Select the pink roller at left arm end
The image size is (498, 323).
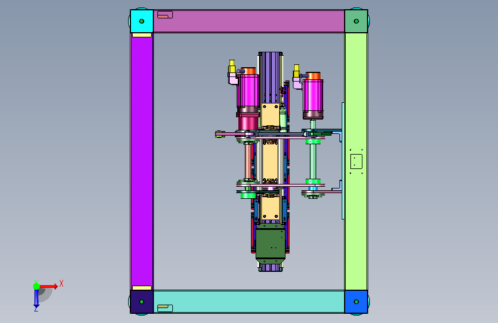click(x=220, y=134)
